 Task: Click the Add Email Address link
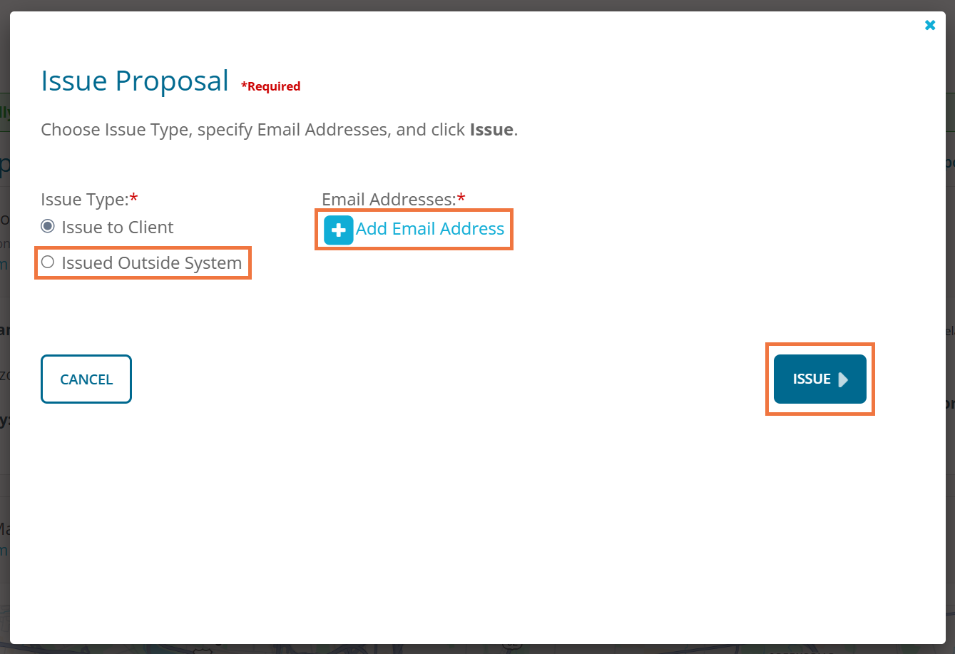pyautogui.click(x=430, y=229)
